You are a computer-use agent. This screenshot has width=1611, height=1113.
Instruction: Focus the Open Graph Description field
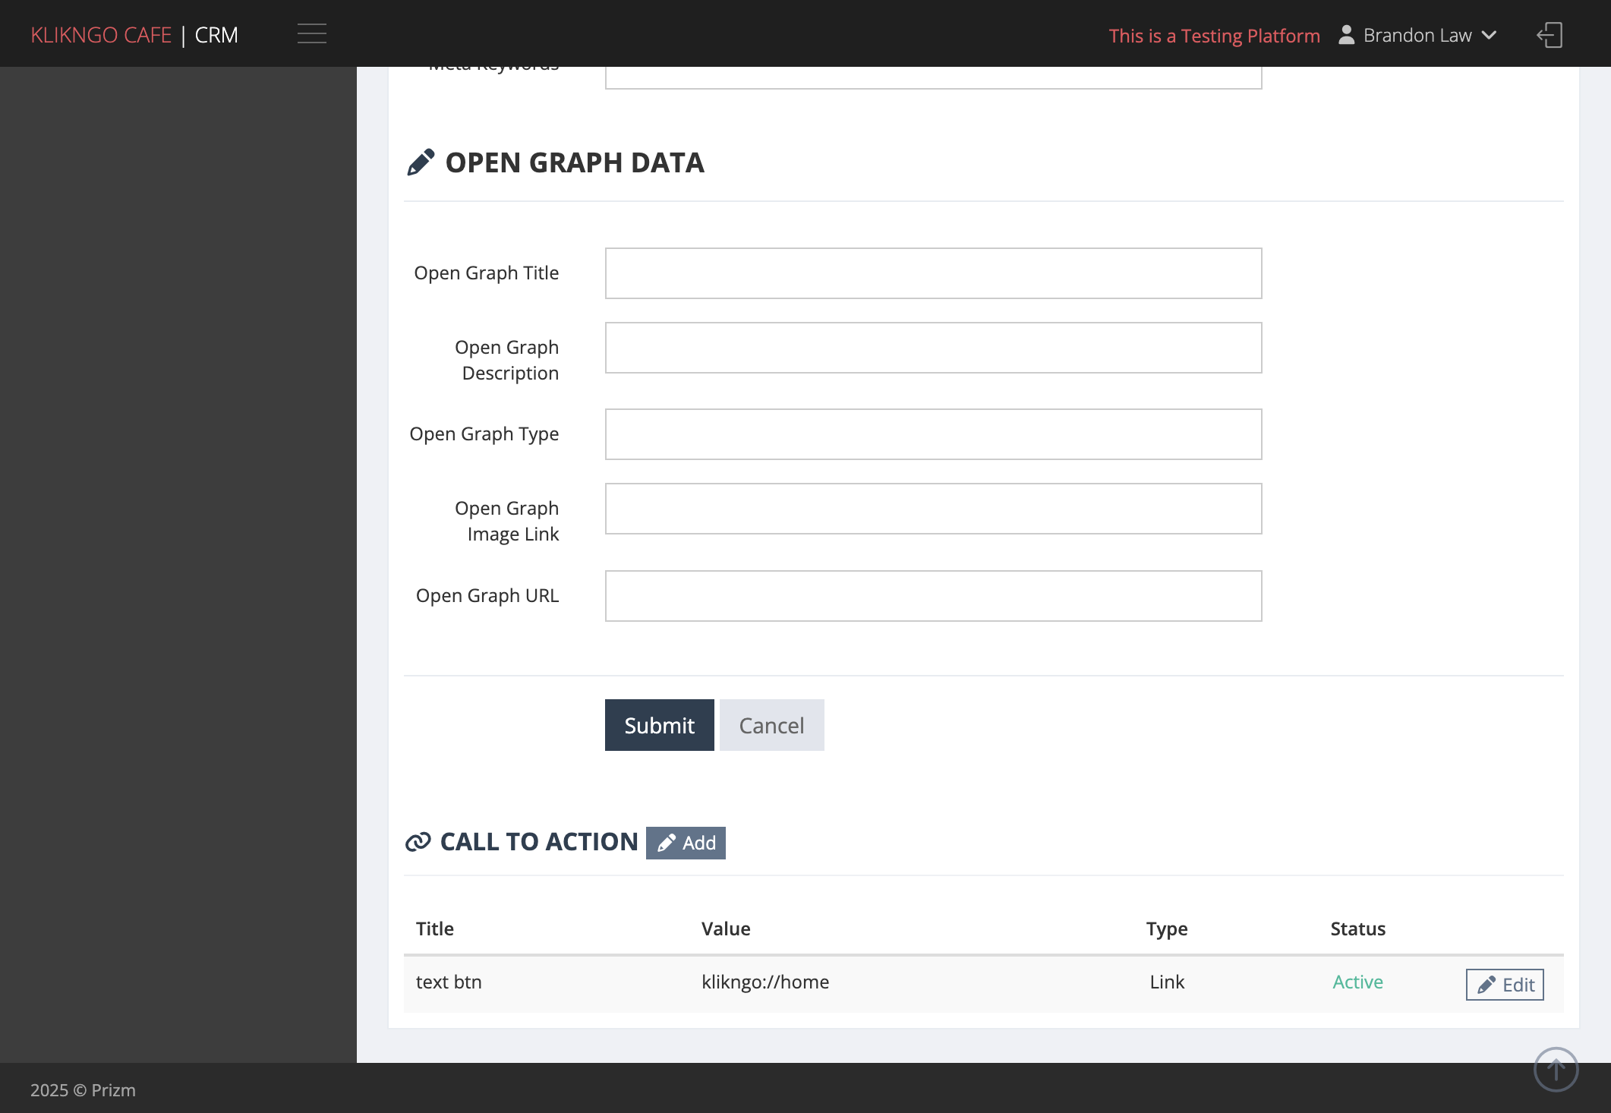click(933, 348)
